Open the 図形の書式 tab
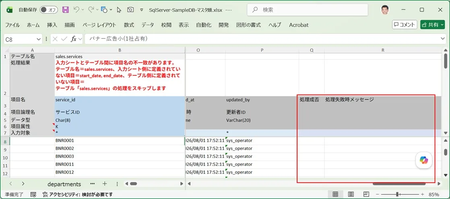Screen dimensions: 450x199 pyautogui.click(x=248, y=25)
